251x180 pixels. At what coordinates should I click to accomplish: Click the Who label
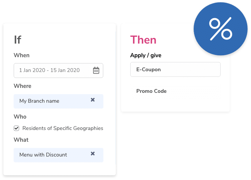(x=20, y=117)
